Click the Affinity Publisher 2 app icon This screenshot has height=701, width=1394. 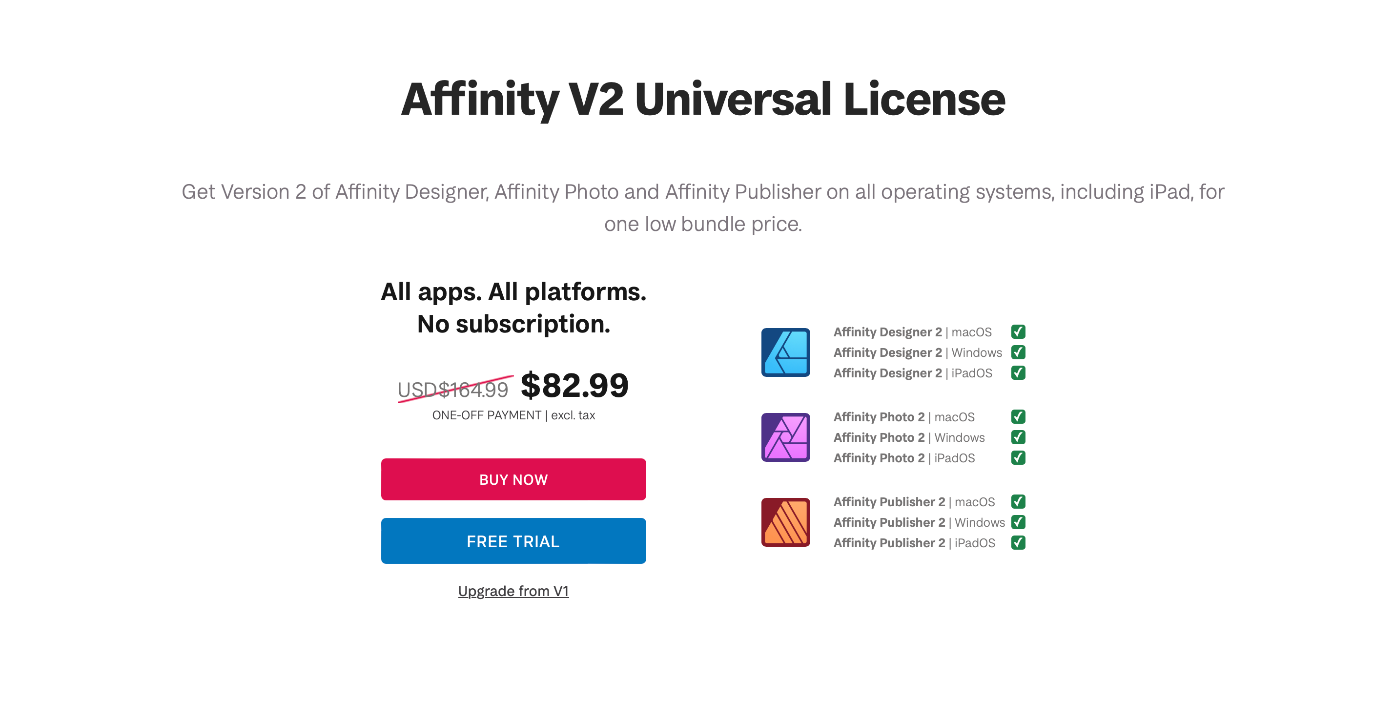785,522
